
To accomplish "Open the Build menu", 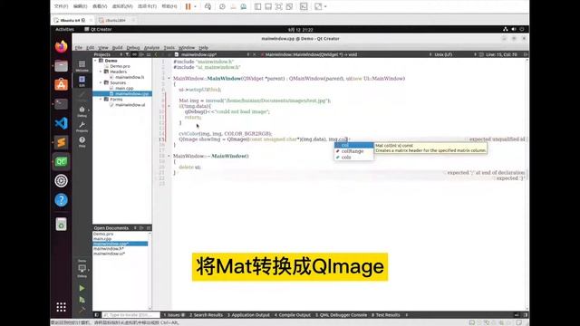I will [117, 48].
